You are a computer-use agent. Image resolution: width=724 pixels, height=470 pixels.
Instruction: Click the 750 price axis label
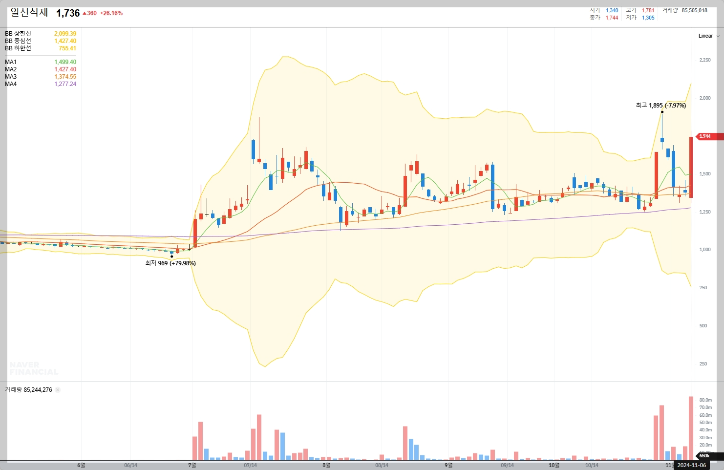coord(703,287)
